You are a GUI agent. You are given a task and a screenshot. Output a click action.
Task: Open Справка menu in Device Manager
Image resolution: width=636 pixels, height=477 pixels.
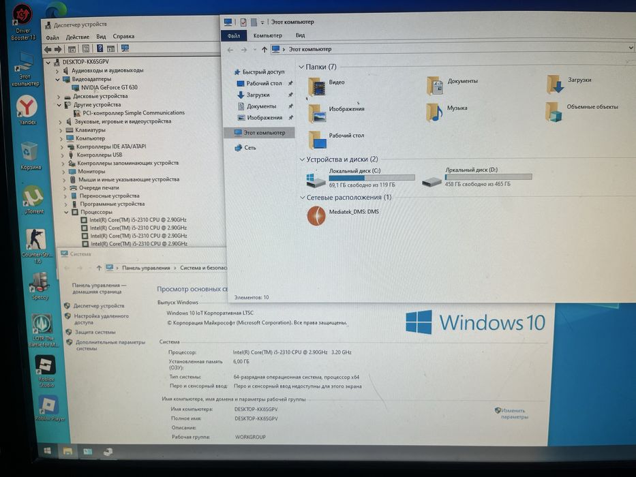pyautogui.click(x=123, y=36)
